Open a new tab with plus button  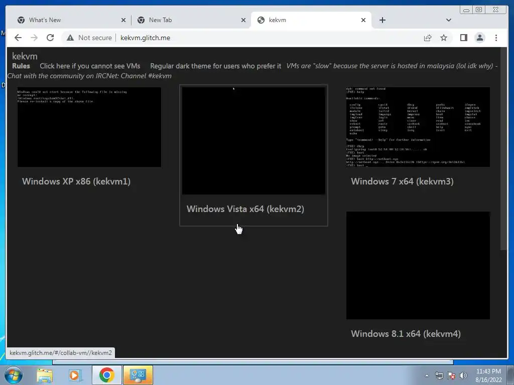382,20
